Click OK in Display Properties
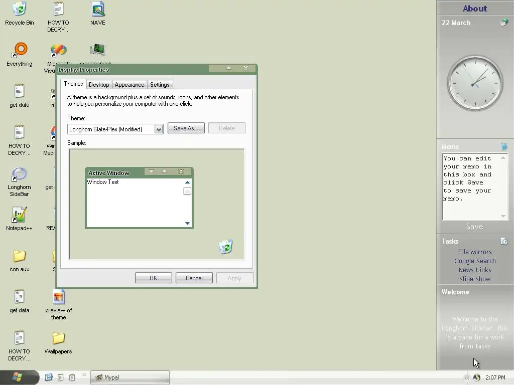Viewport: 514px width, 385px height. (154, 278)
